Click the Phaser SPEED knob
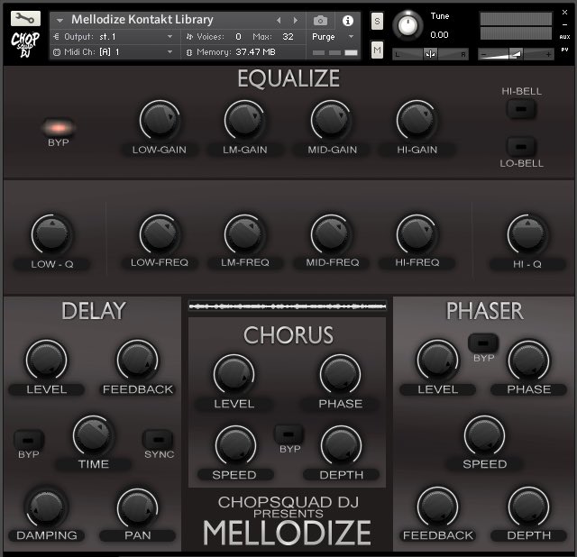 [485, 435]
